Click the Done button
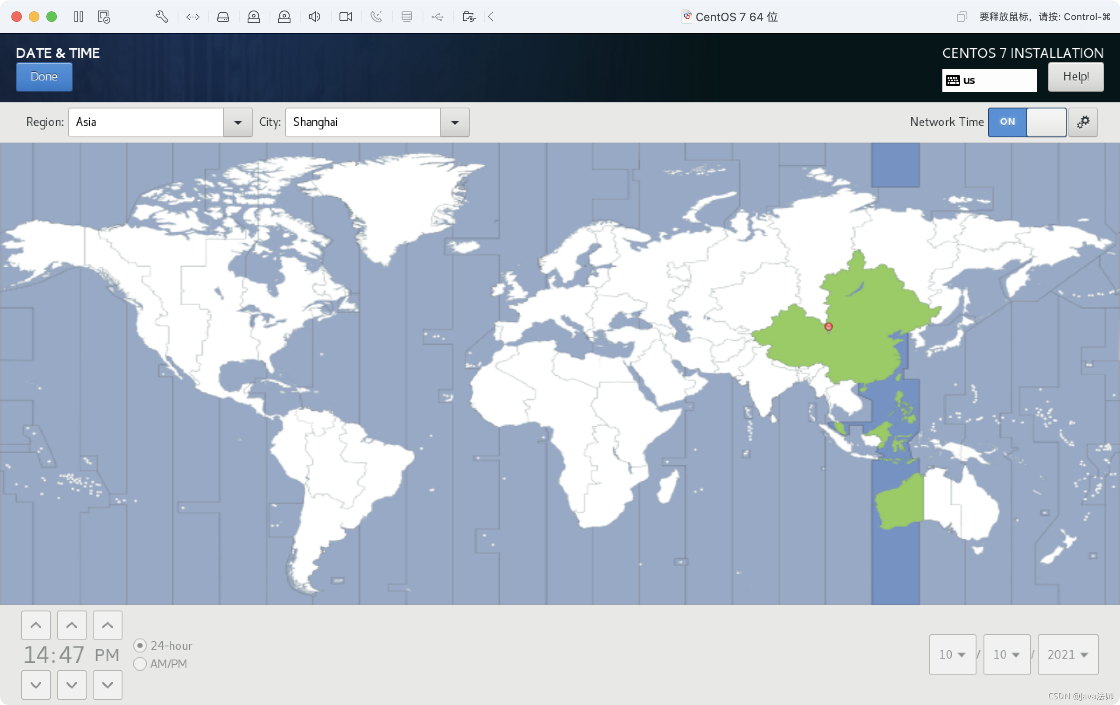This screenshot has width=1120, height=705. pos(44,77)
